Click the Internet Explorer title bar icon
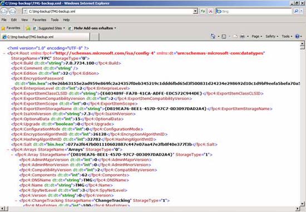Image resolution: width=306 pixels, height=212 pixels. 3,3
